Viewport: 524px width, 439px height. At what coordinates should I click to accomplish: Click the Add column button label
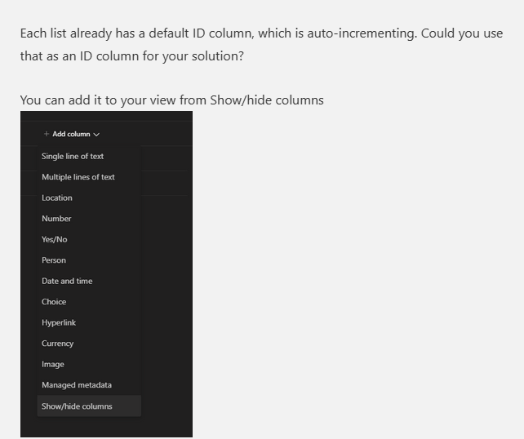point(71,134)
